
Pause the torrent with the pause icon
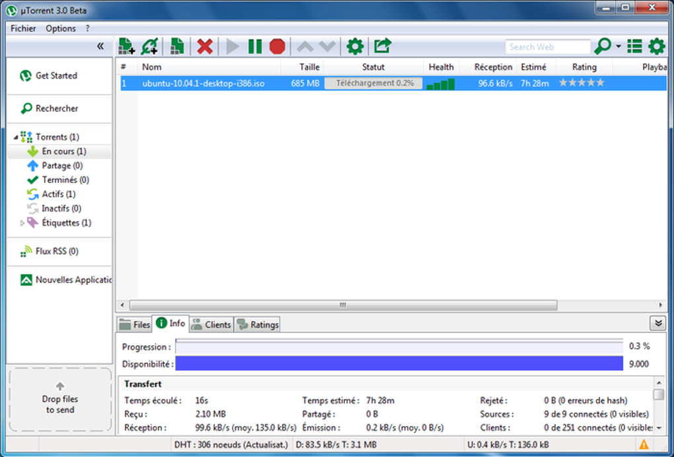click(x=255, y=46)
